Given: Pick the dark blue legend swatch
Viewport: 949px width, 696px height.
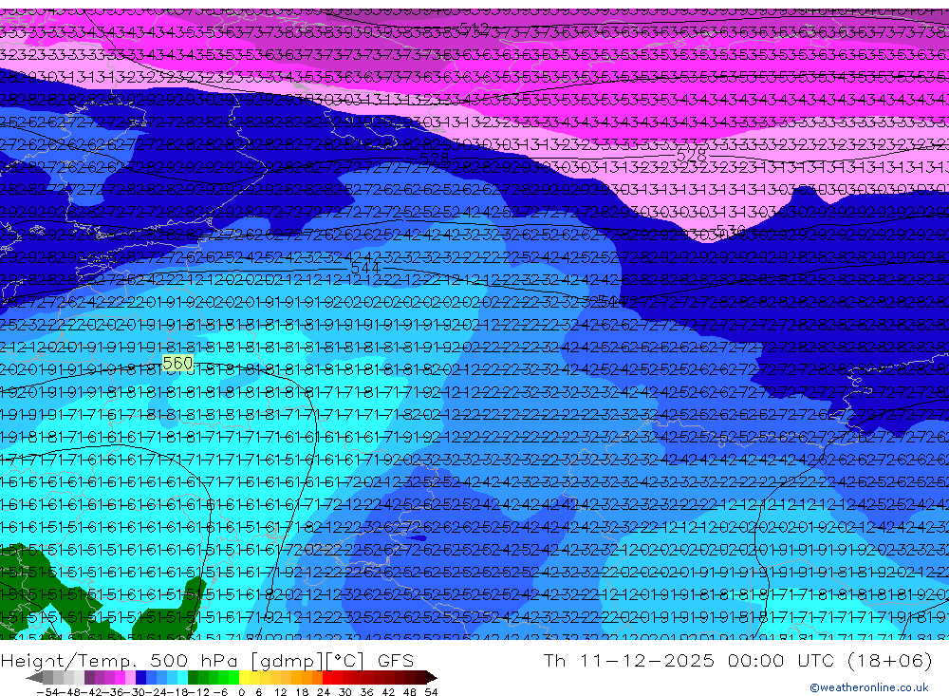Looking at the screenshot, I should click(x=140, y=678).
